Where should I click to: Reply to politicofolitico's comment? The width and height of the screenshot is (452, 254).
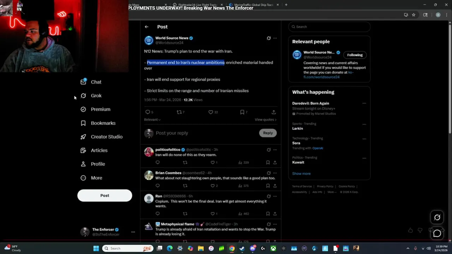tap(157, 163)
